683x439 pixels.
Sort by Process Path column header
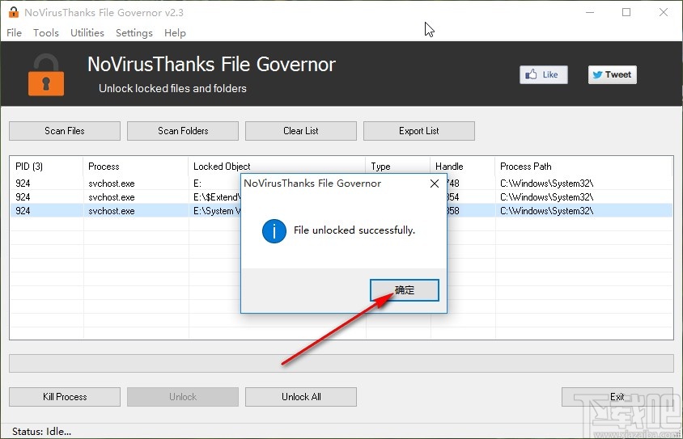583,167
